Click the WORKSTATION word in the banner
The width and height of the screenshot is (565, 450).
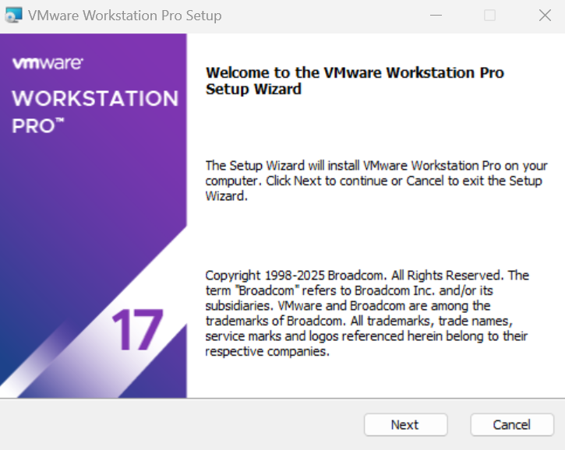pyautogui.click(x=95, y=99)
